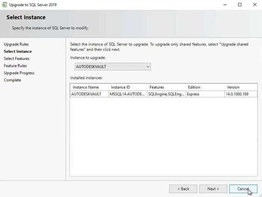Choose Upgrade Progress in the step list

click(x=19, y=73)
